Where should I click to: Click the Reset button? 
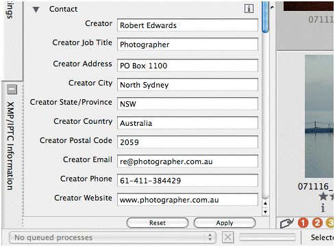click(158, 223)
